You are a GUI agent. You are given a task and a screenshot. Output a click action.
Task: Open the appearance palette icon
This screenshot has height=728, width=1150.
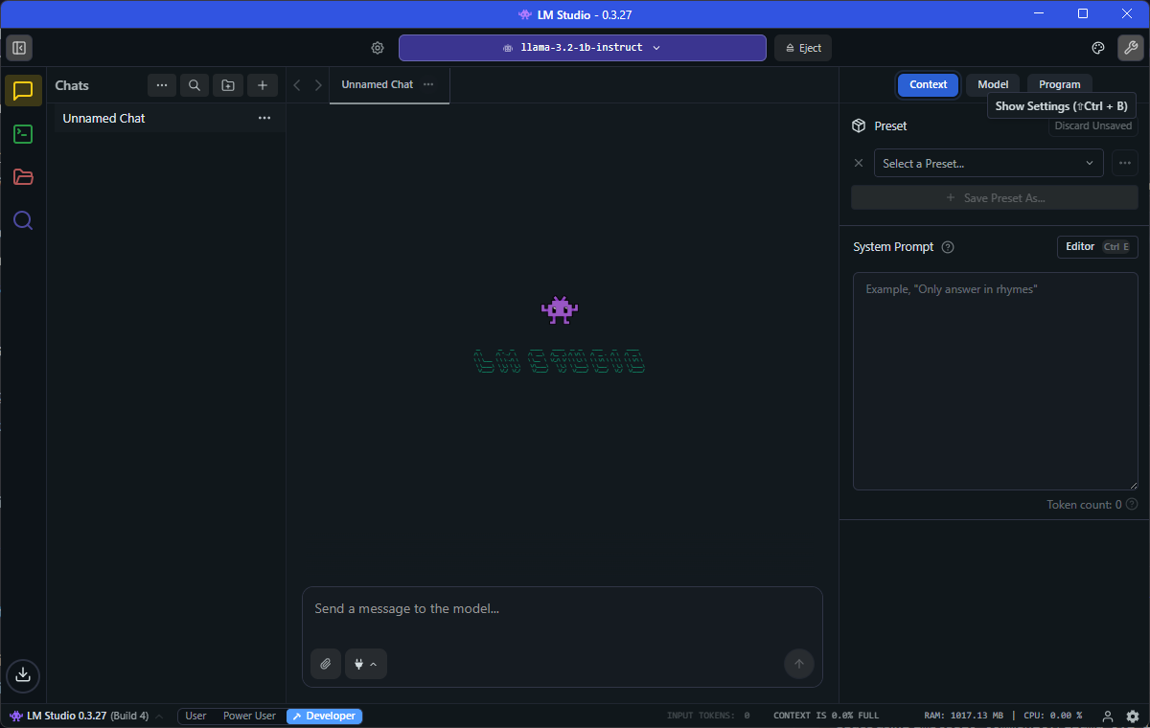pyautogui.click(x=1098, y=48)
